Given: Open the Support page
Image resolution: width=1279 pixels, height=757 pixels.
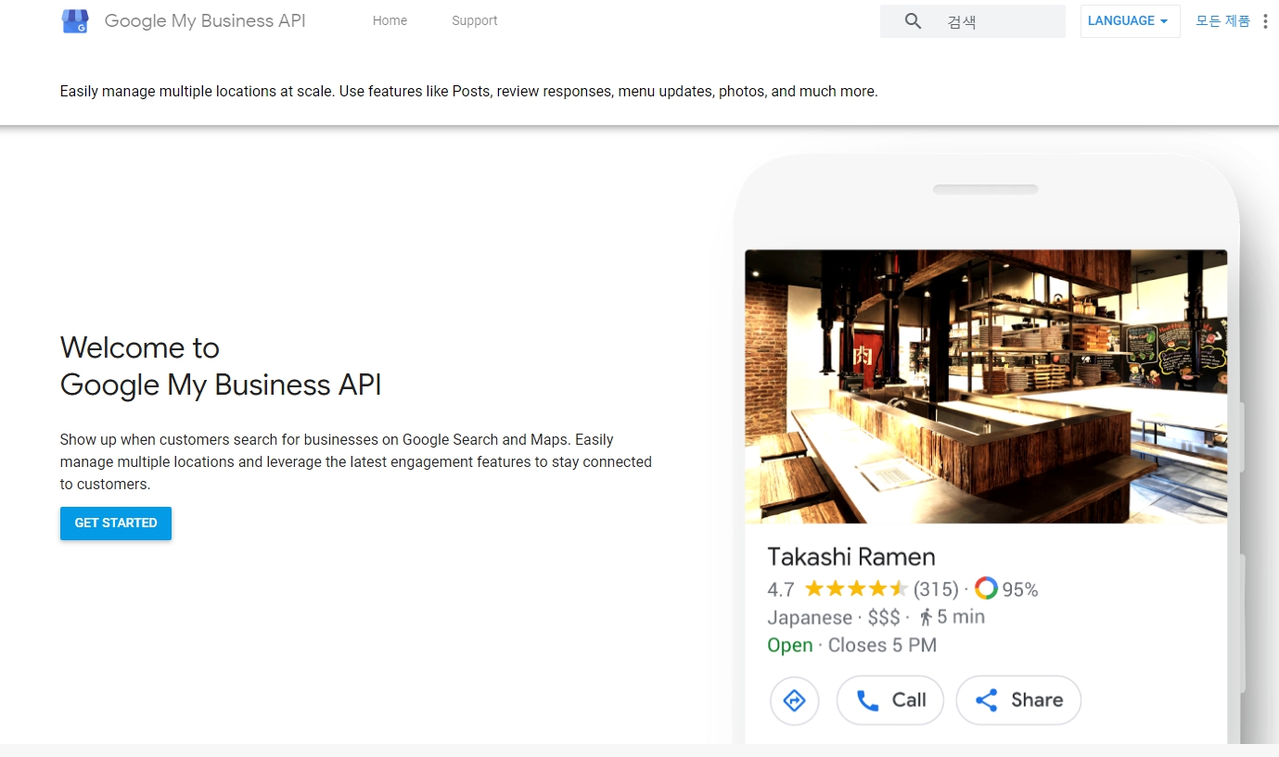Looking at the screenshot, I should (474, 20).
